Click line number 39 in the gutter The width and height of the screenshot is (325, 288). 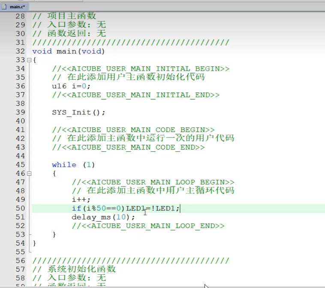coord(20,112)
